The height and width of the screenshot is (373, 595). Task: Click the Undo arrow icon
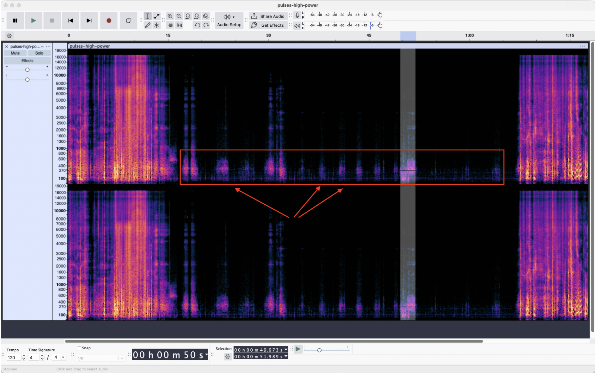coord(197,25)
